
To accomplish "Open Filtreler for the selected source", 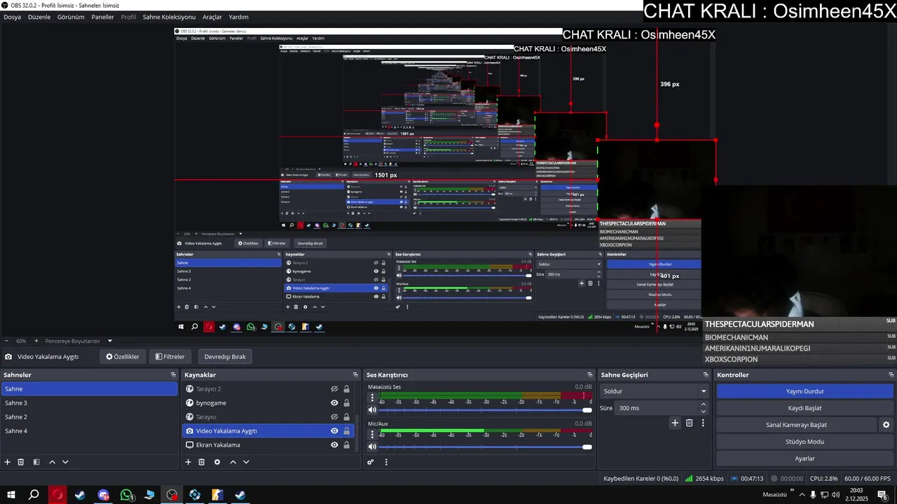I will coord(170,356).
